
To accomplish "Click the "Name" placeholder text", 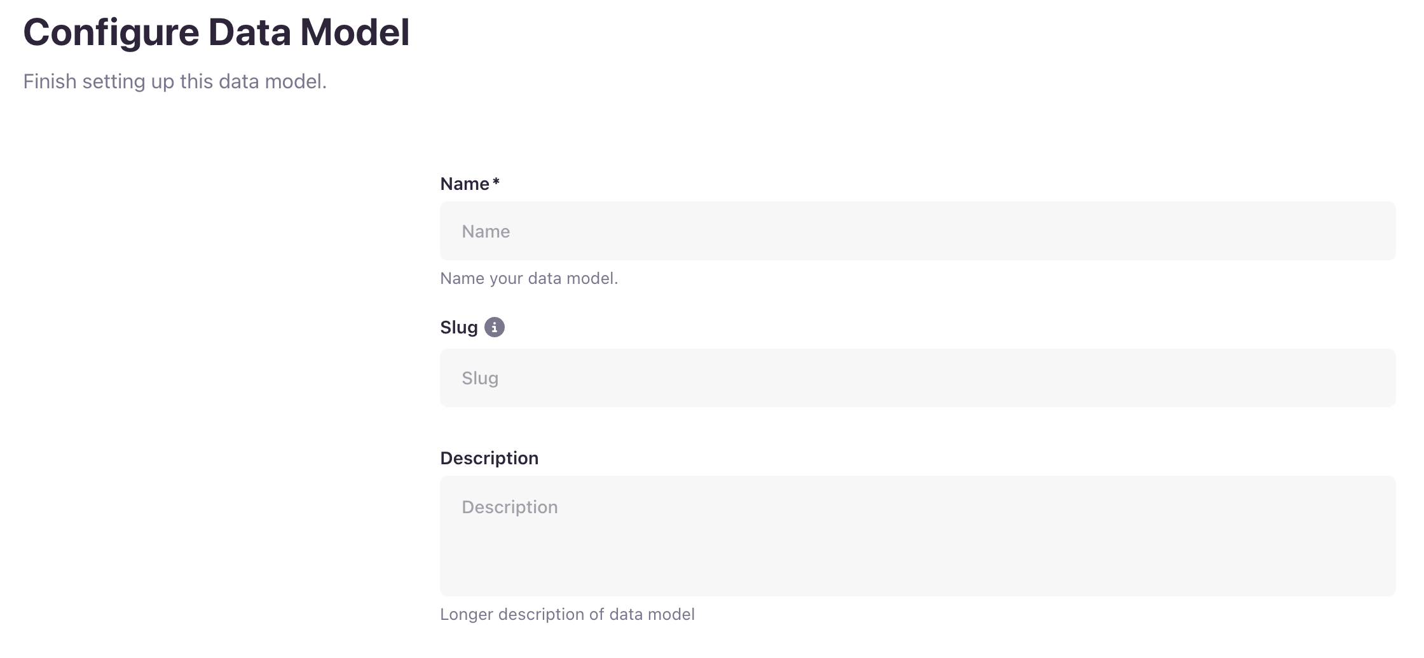I will 486,231.
